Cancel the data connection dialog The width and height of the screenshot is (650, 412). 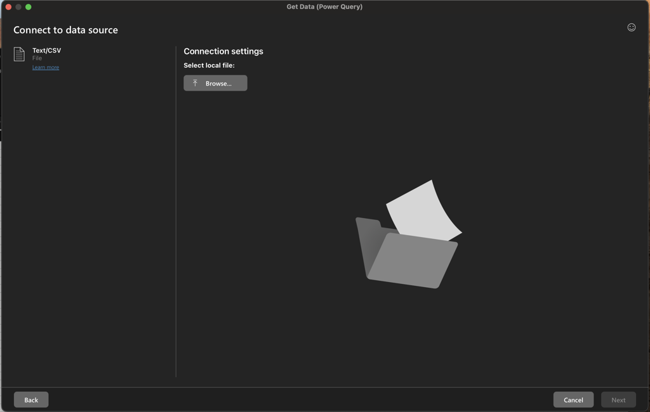pos(573,400)
